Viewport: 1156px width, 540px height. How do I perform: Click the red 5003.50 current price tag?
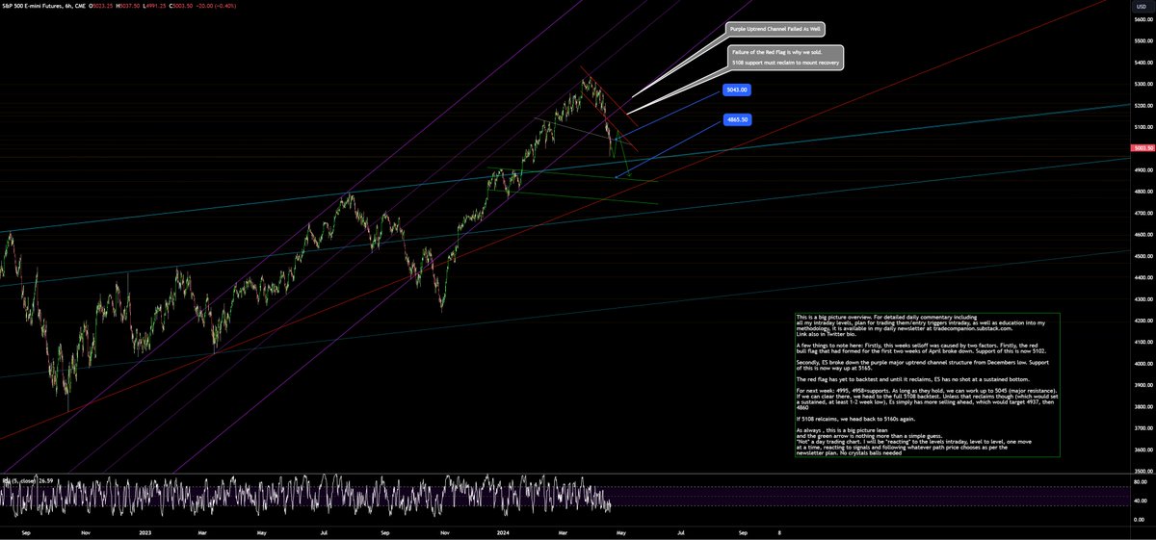pos(1143,148)
